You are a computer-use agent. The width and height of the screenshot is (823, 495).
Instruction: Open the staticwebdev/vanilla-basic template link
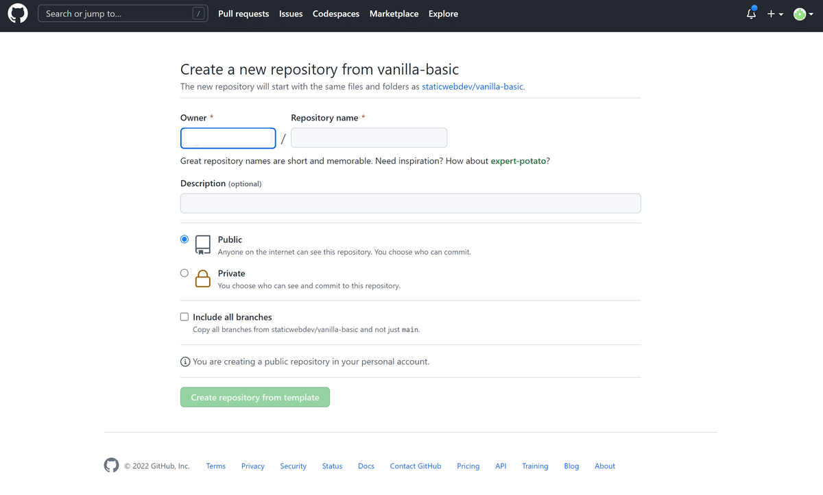[x=473, y=87]
